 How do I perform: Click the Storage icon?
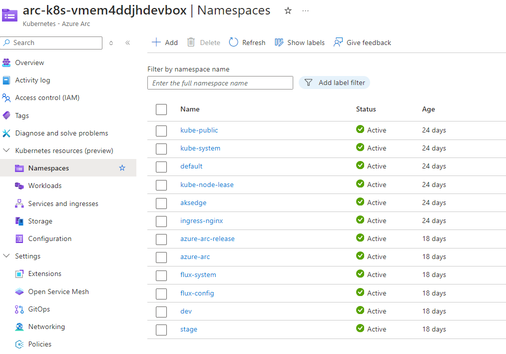19,221
